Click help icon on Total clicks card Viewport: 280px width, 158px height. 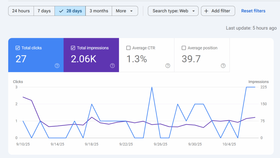pyautogui.click(x=57, y=66)
